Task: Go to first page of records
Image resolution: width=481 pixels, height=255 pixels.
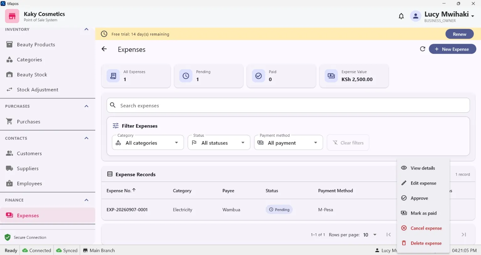Action: point(389,235)
